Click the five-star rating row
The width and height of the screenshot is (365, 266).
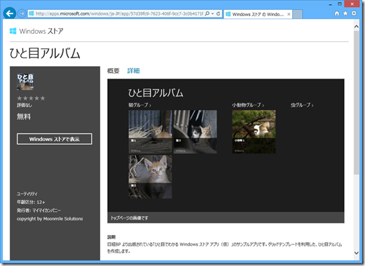coord(31,98)
